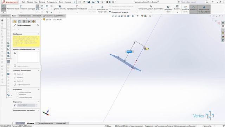This screenshot has height=127, width=225.
Task: Click the magnifier search icon
Action: pyautogui.click(x=207, y=2)
